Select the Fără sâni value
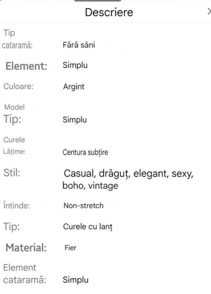Screen dimensions: 211x294 (79, 45)
